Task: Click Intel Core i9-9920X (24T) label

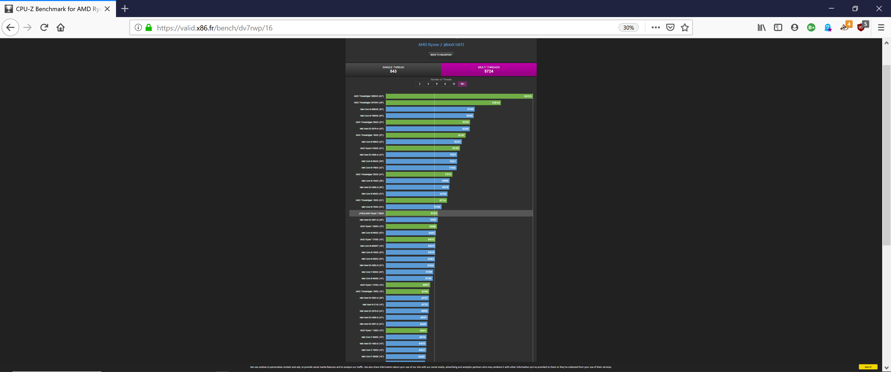Action: [372, 194]
